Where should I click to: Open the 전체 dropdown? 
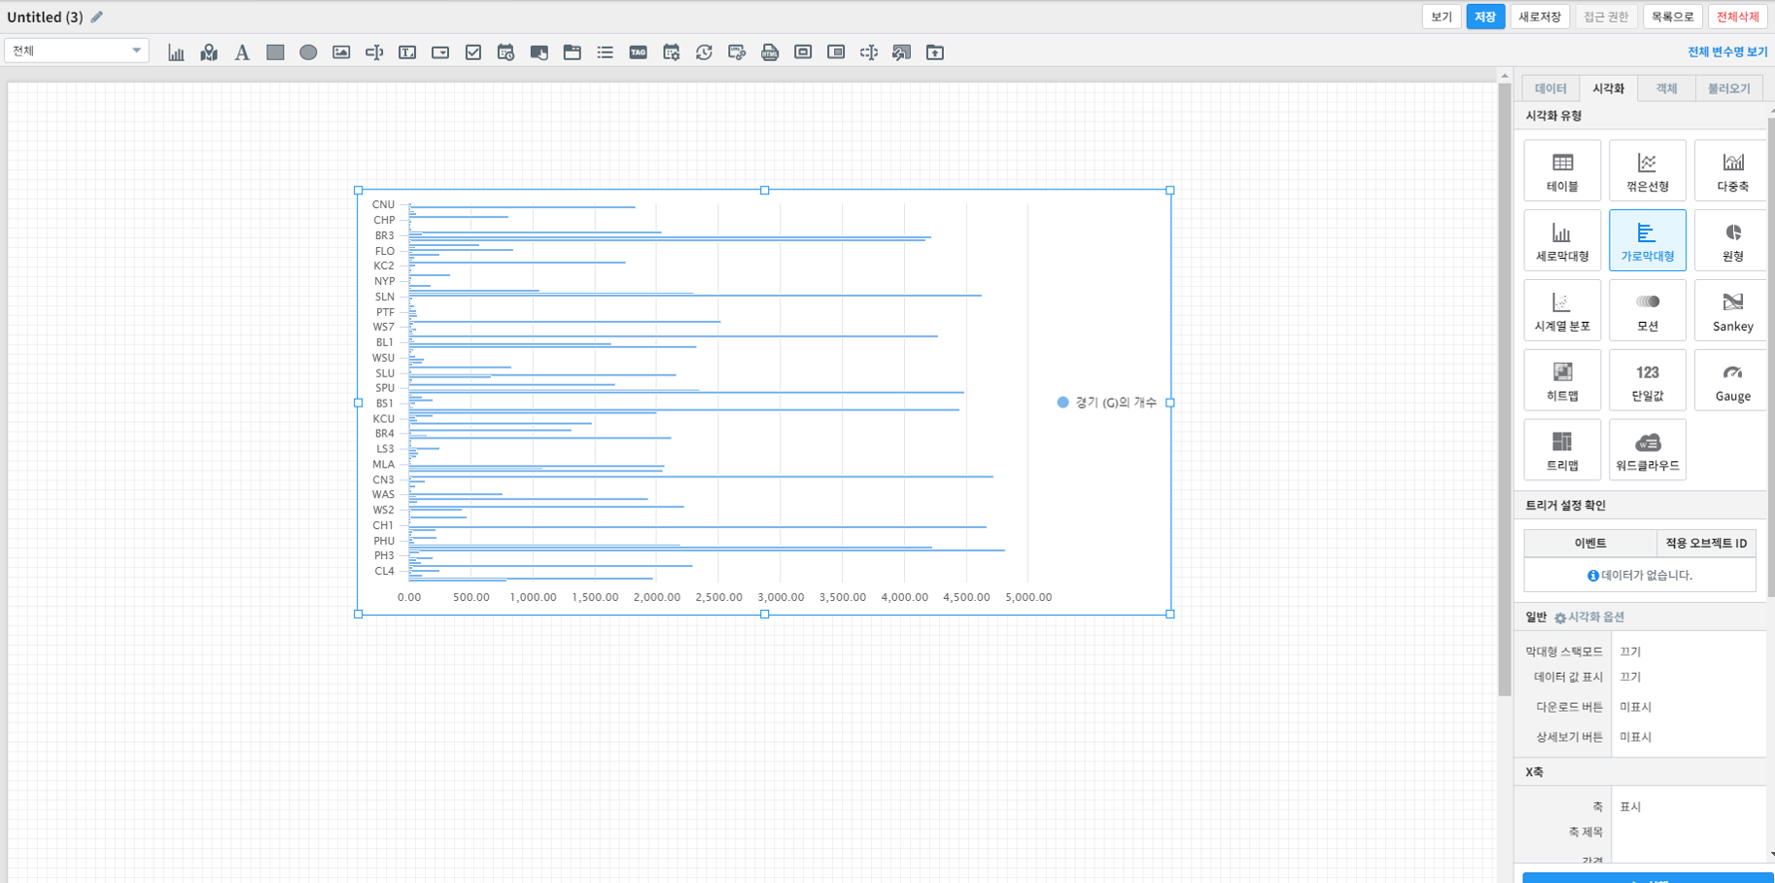[77, 51]
